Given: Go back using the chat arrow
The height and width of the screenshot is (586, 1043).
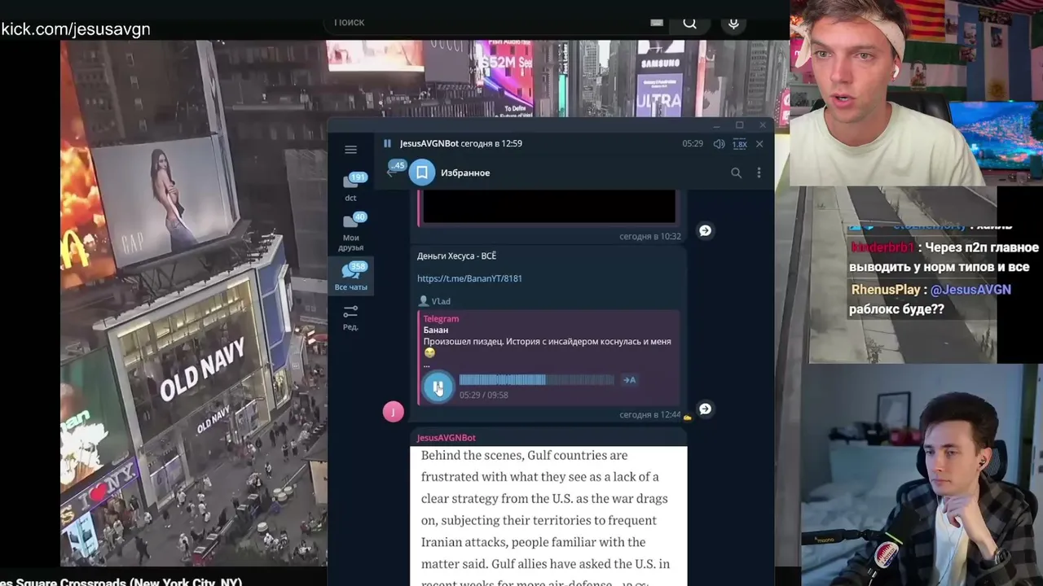Looking at the screenshot, I should [390, 173].
